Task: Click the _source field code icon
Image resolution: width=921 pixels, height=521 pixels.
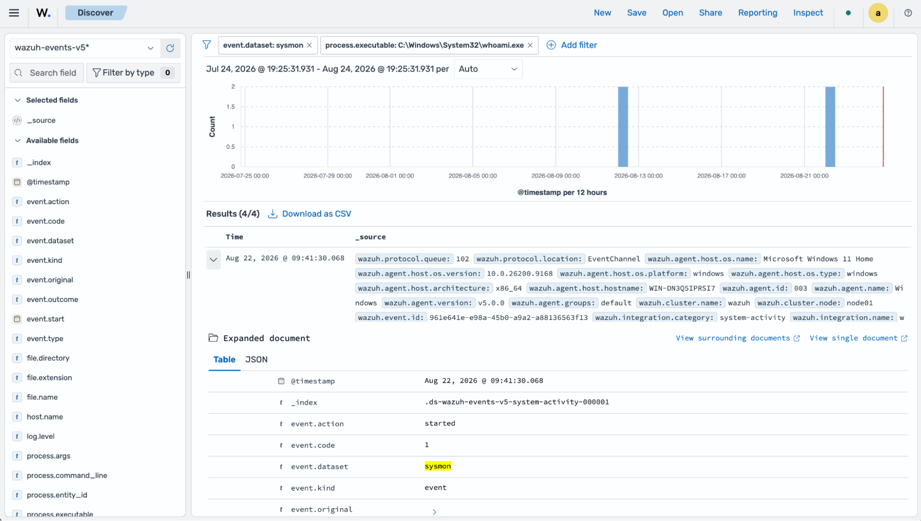Action: (17, 120)
